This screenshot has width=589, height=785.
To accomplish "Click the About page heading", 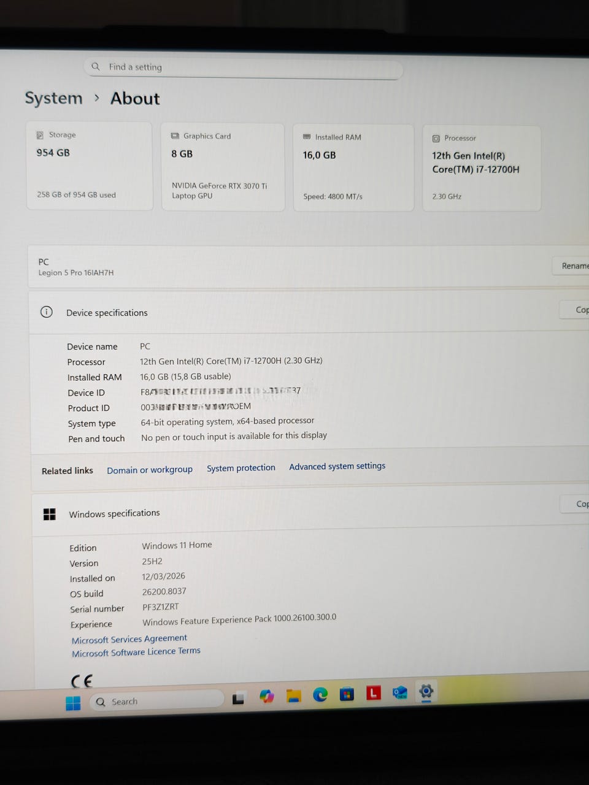I will (135, 98).
